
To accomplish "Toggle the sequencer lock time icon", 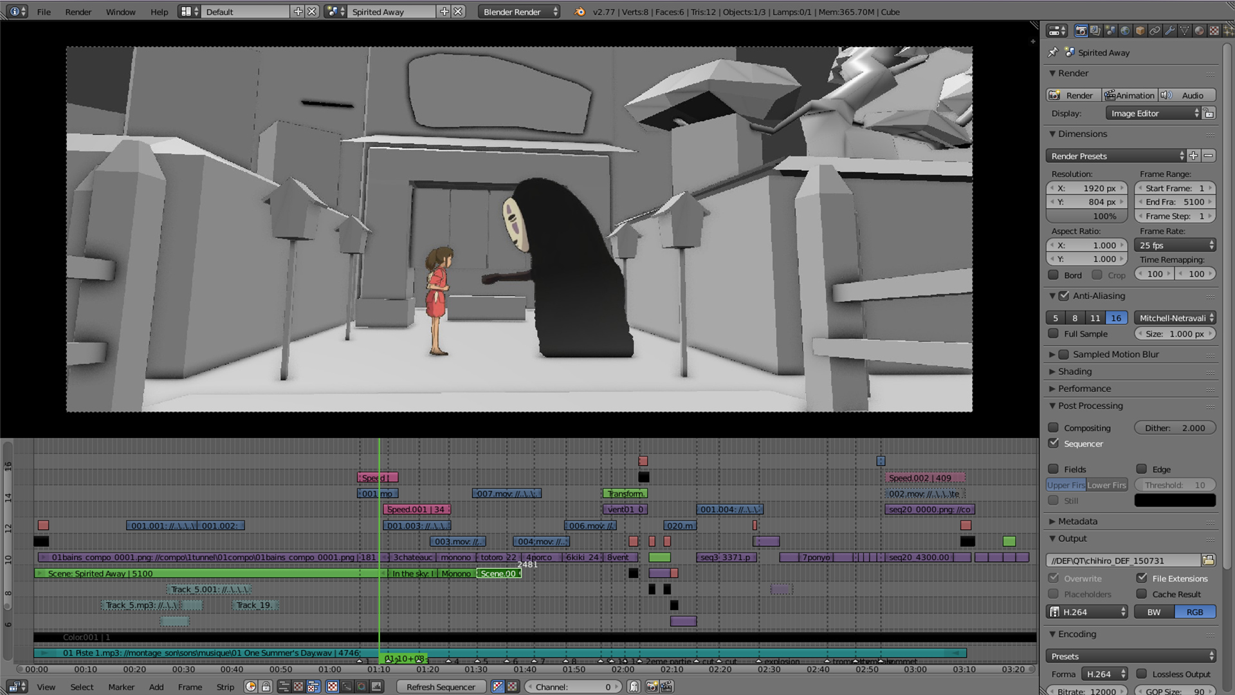I will tap(266, 687).
